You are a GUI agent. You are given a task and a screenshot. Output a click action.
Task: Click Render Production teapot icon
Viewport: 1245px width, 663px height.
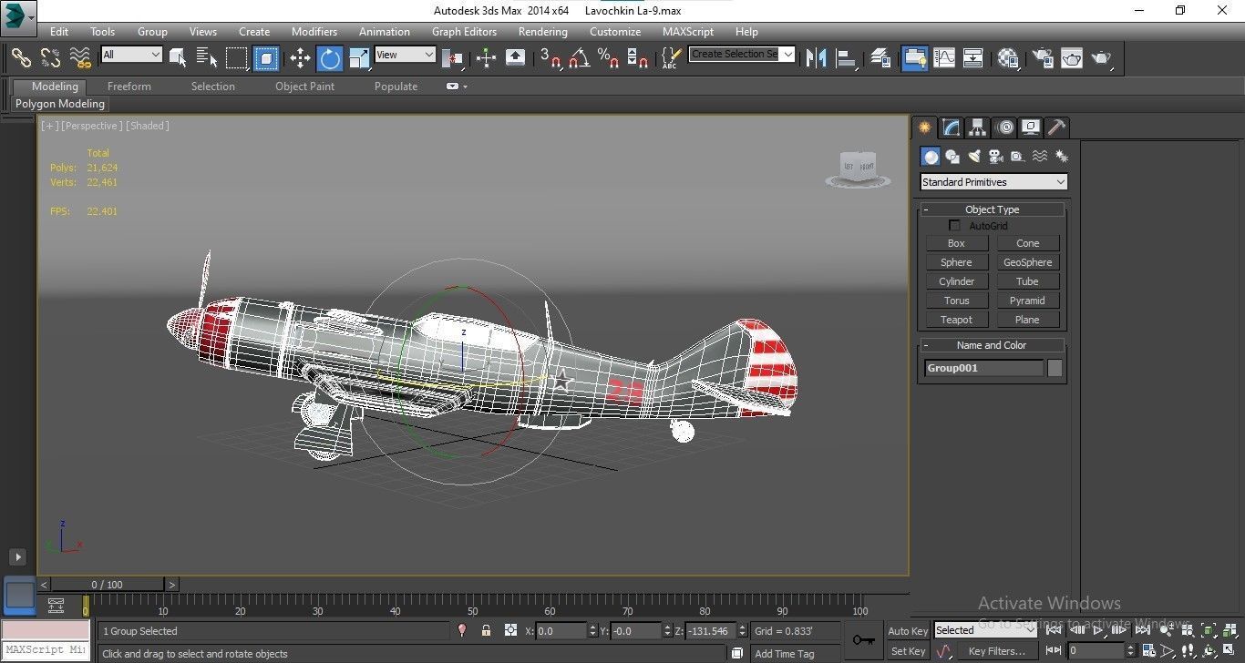pyautogui.click(x=1103, y=58)
